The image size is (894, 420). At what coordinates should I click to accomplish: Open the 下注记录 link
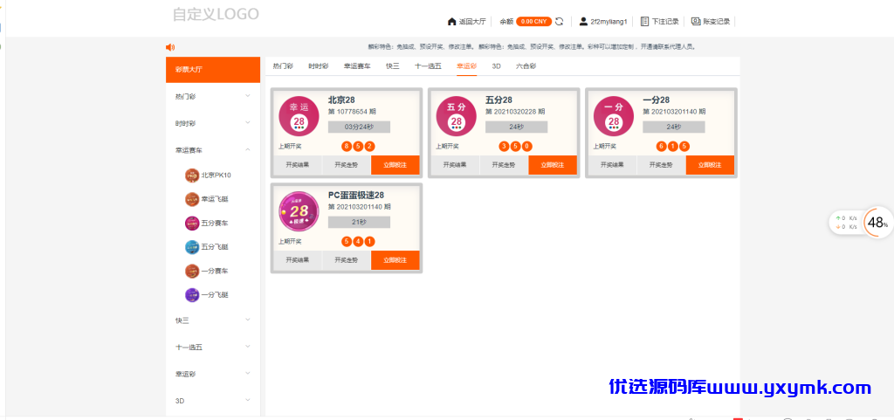click(x=664, y=22)
